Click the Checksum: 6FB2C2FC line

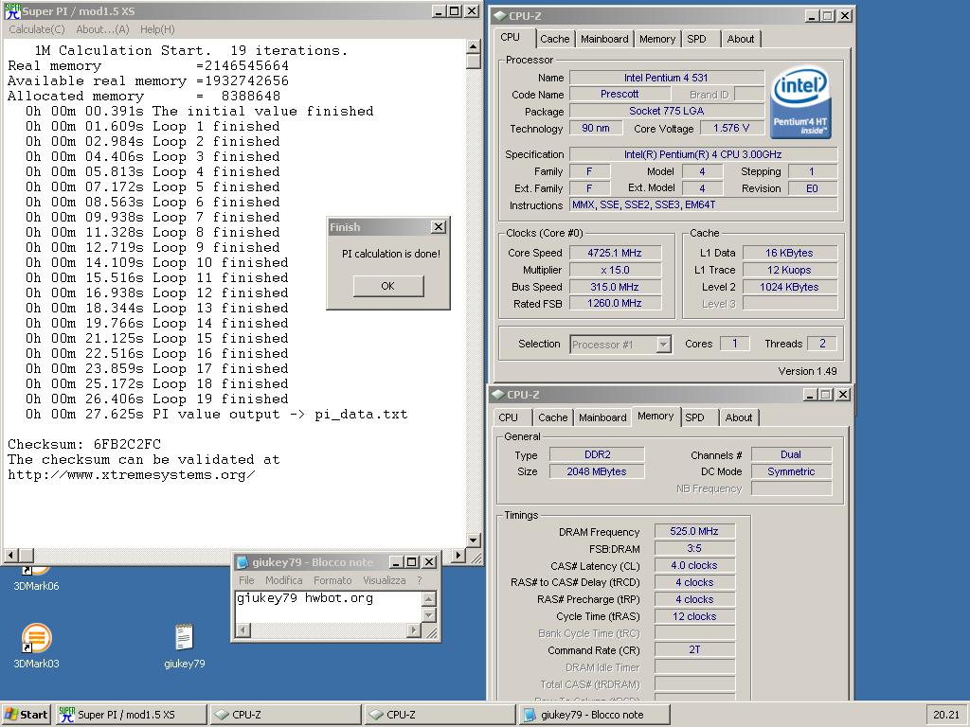click(84, 444)
